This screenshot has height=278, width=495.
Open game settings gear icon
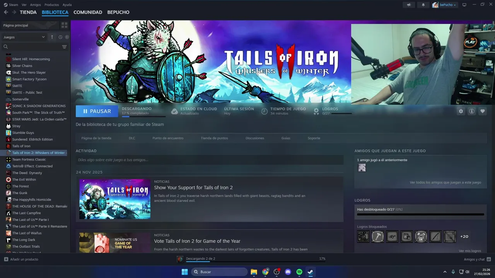pyautogui.click(x=461, y=111)
